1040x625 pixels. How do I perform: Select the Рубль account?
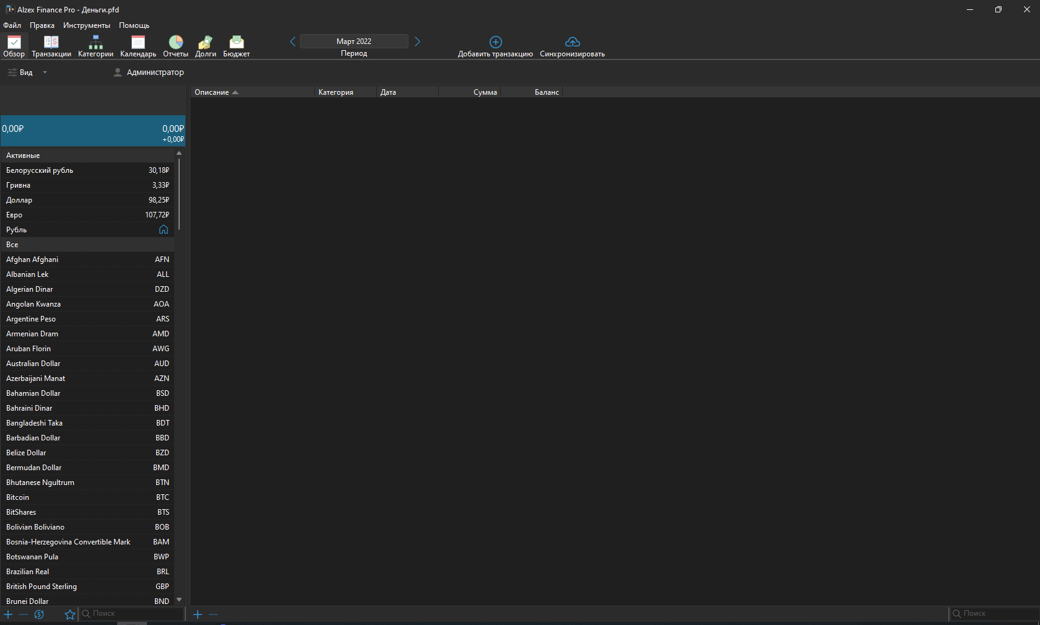(x=87, y=230)
